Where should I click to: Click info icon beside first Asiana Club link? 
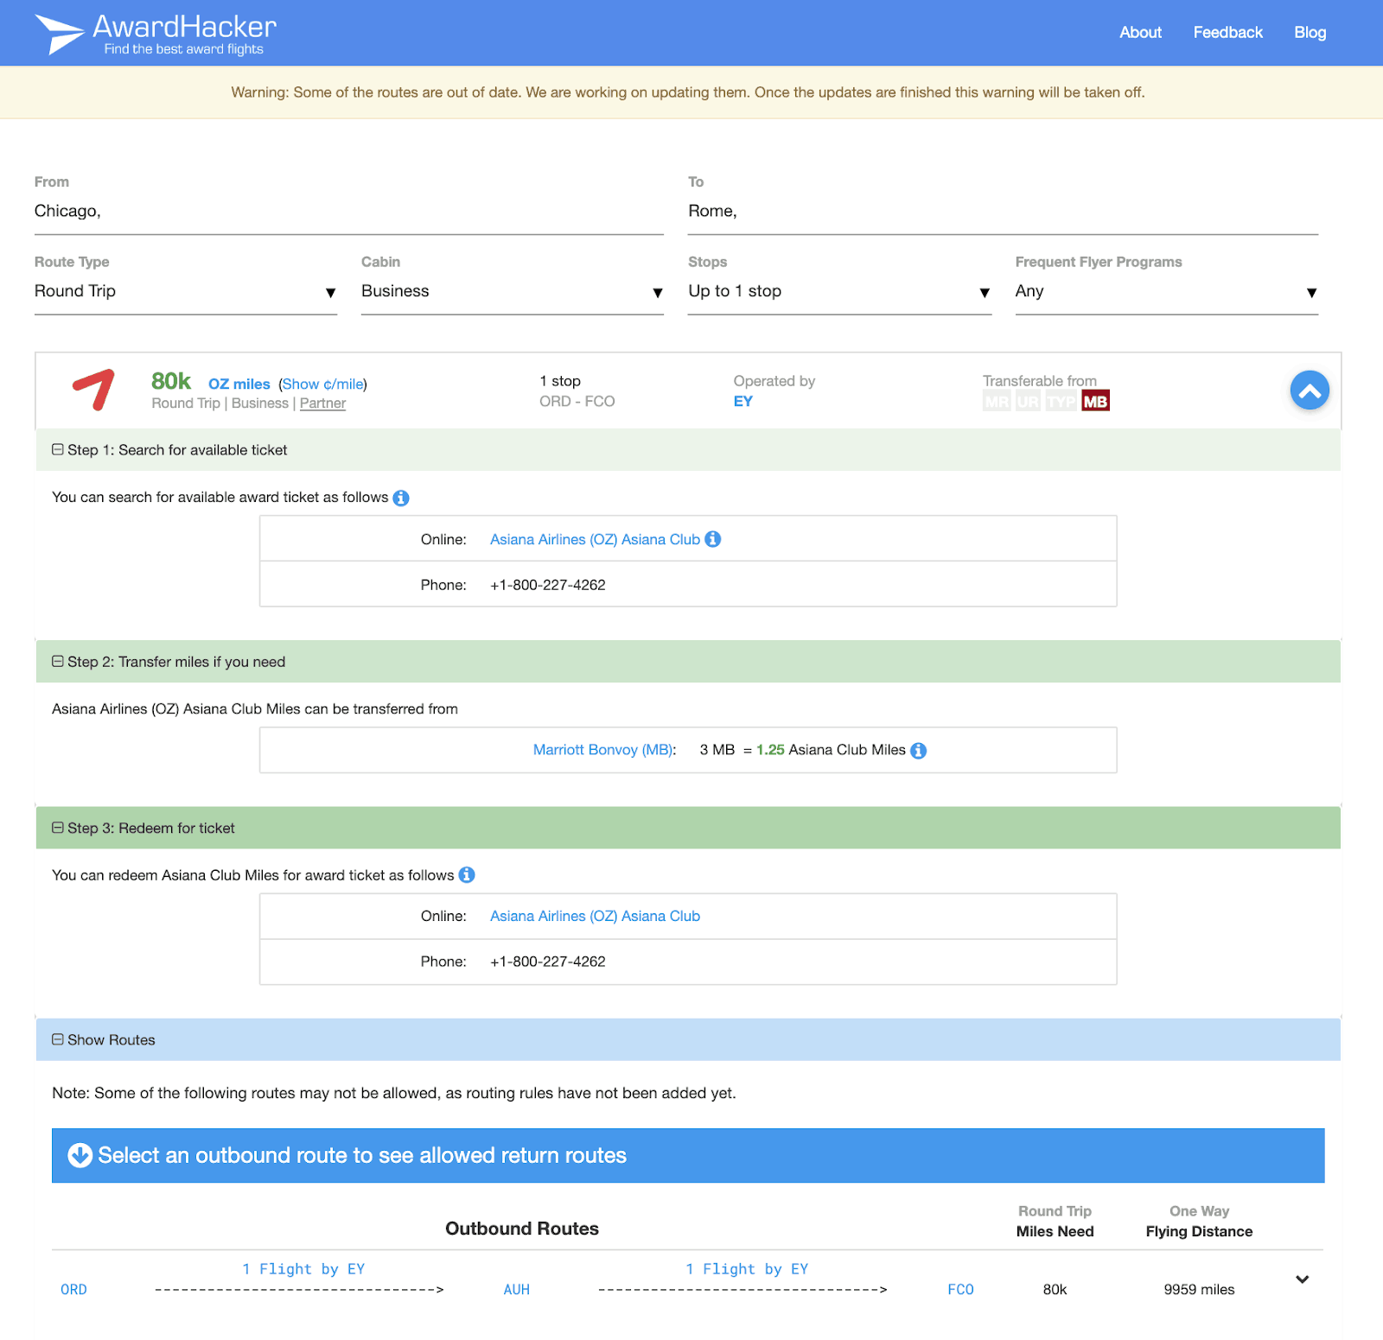[713, 539]
